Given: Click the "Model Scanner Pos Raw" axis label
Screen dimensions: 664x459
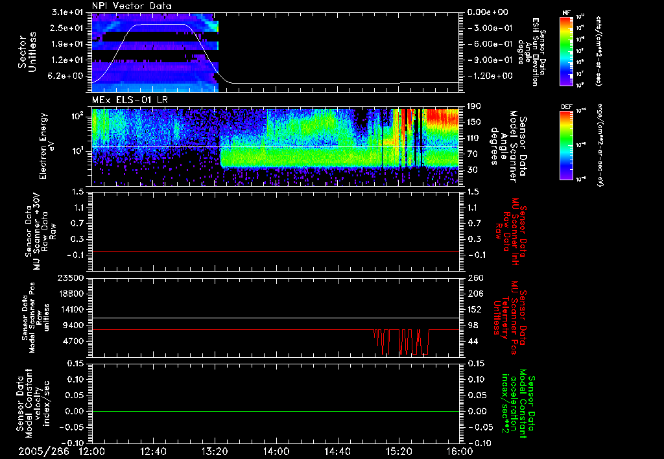Looking at the screenshot, I should (36, 318).
